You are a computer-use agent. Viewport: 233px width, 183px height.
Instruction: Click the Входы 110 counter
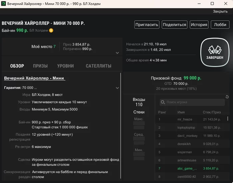click(x=139, y=102)
